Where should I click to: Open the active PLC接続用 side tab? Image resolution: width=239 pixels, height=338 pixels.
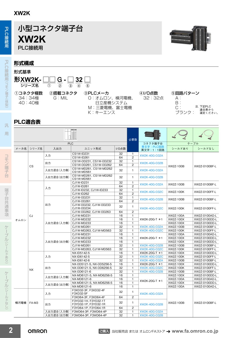6,37
